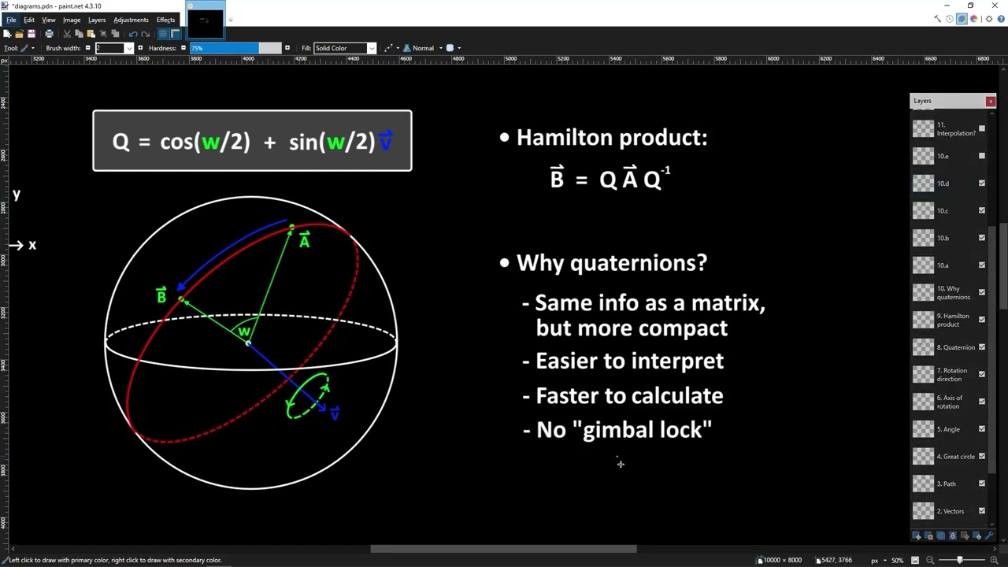
Task: Click the Redo arrow icon
Action: [x=146, y=34]
